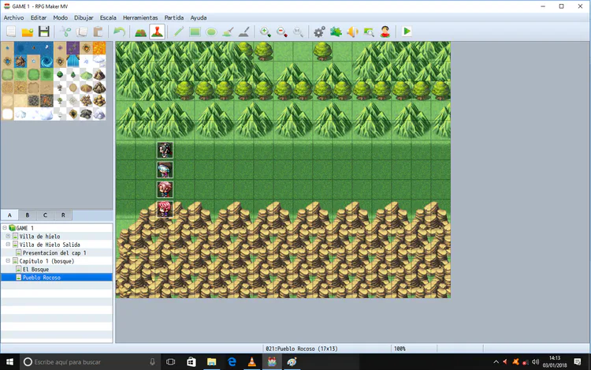Switch to tileset tab C

45,215
